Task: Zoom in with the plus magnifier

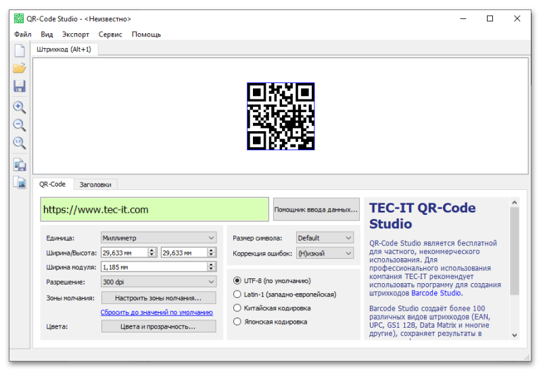Action: click(20, 107)
